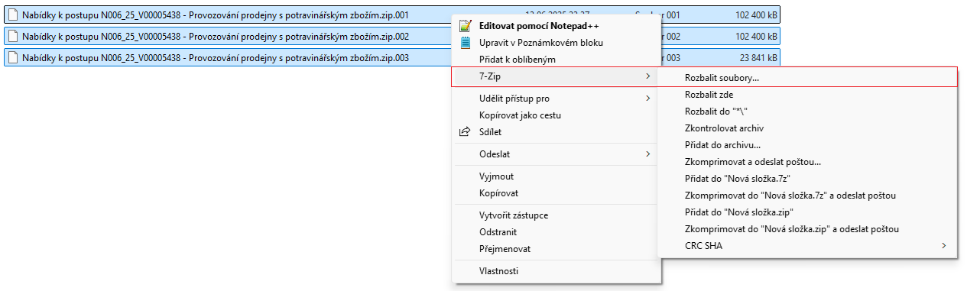Click the file icon of the .zip.001 file

(13, 15)
